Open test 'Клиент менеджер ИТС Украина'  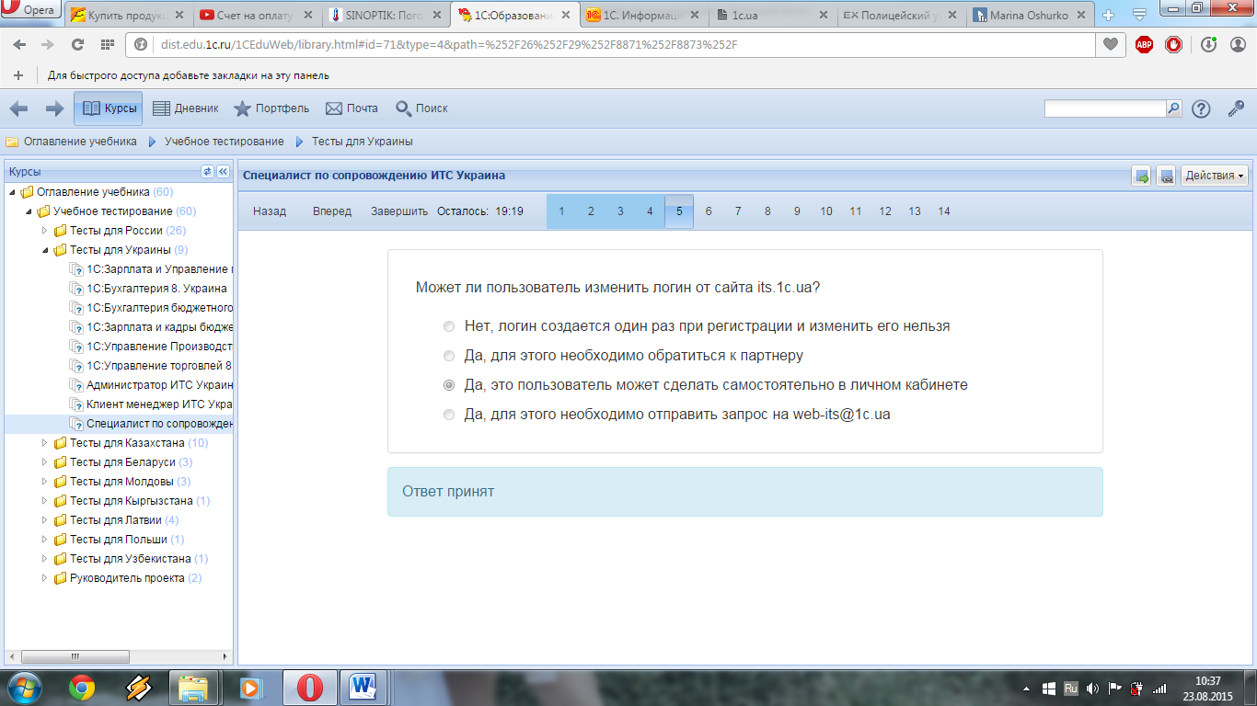tap(159, 404)
